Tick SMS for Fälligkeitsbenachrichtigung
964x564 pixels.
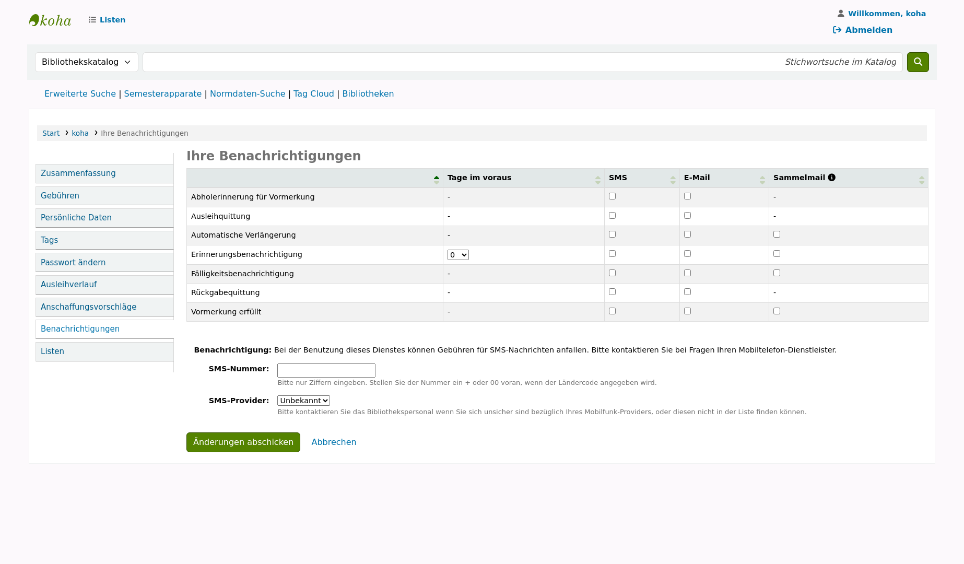[612, 273]
